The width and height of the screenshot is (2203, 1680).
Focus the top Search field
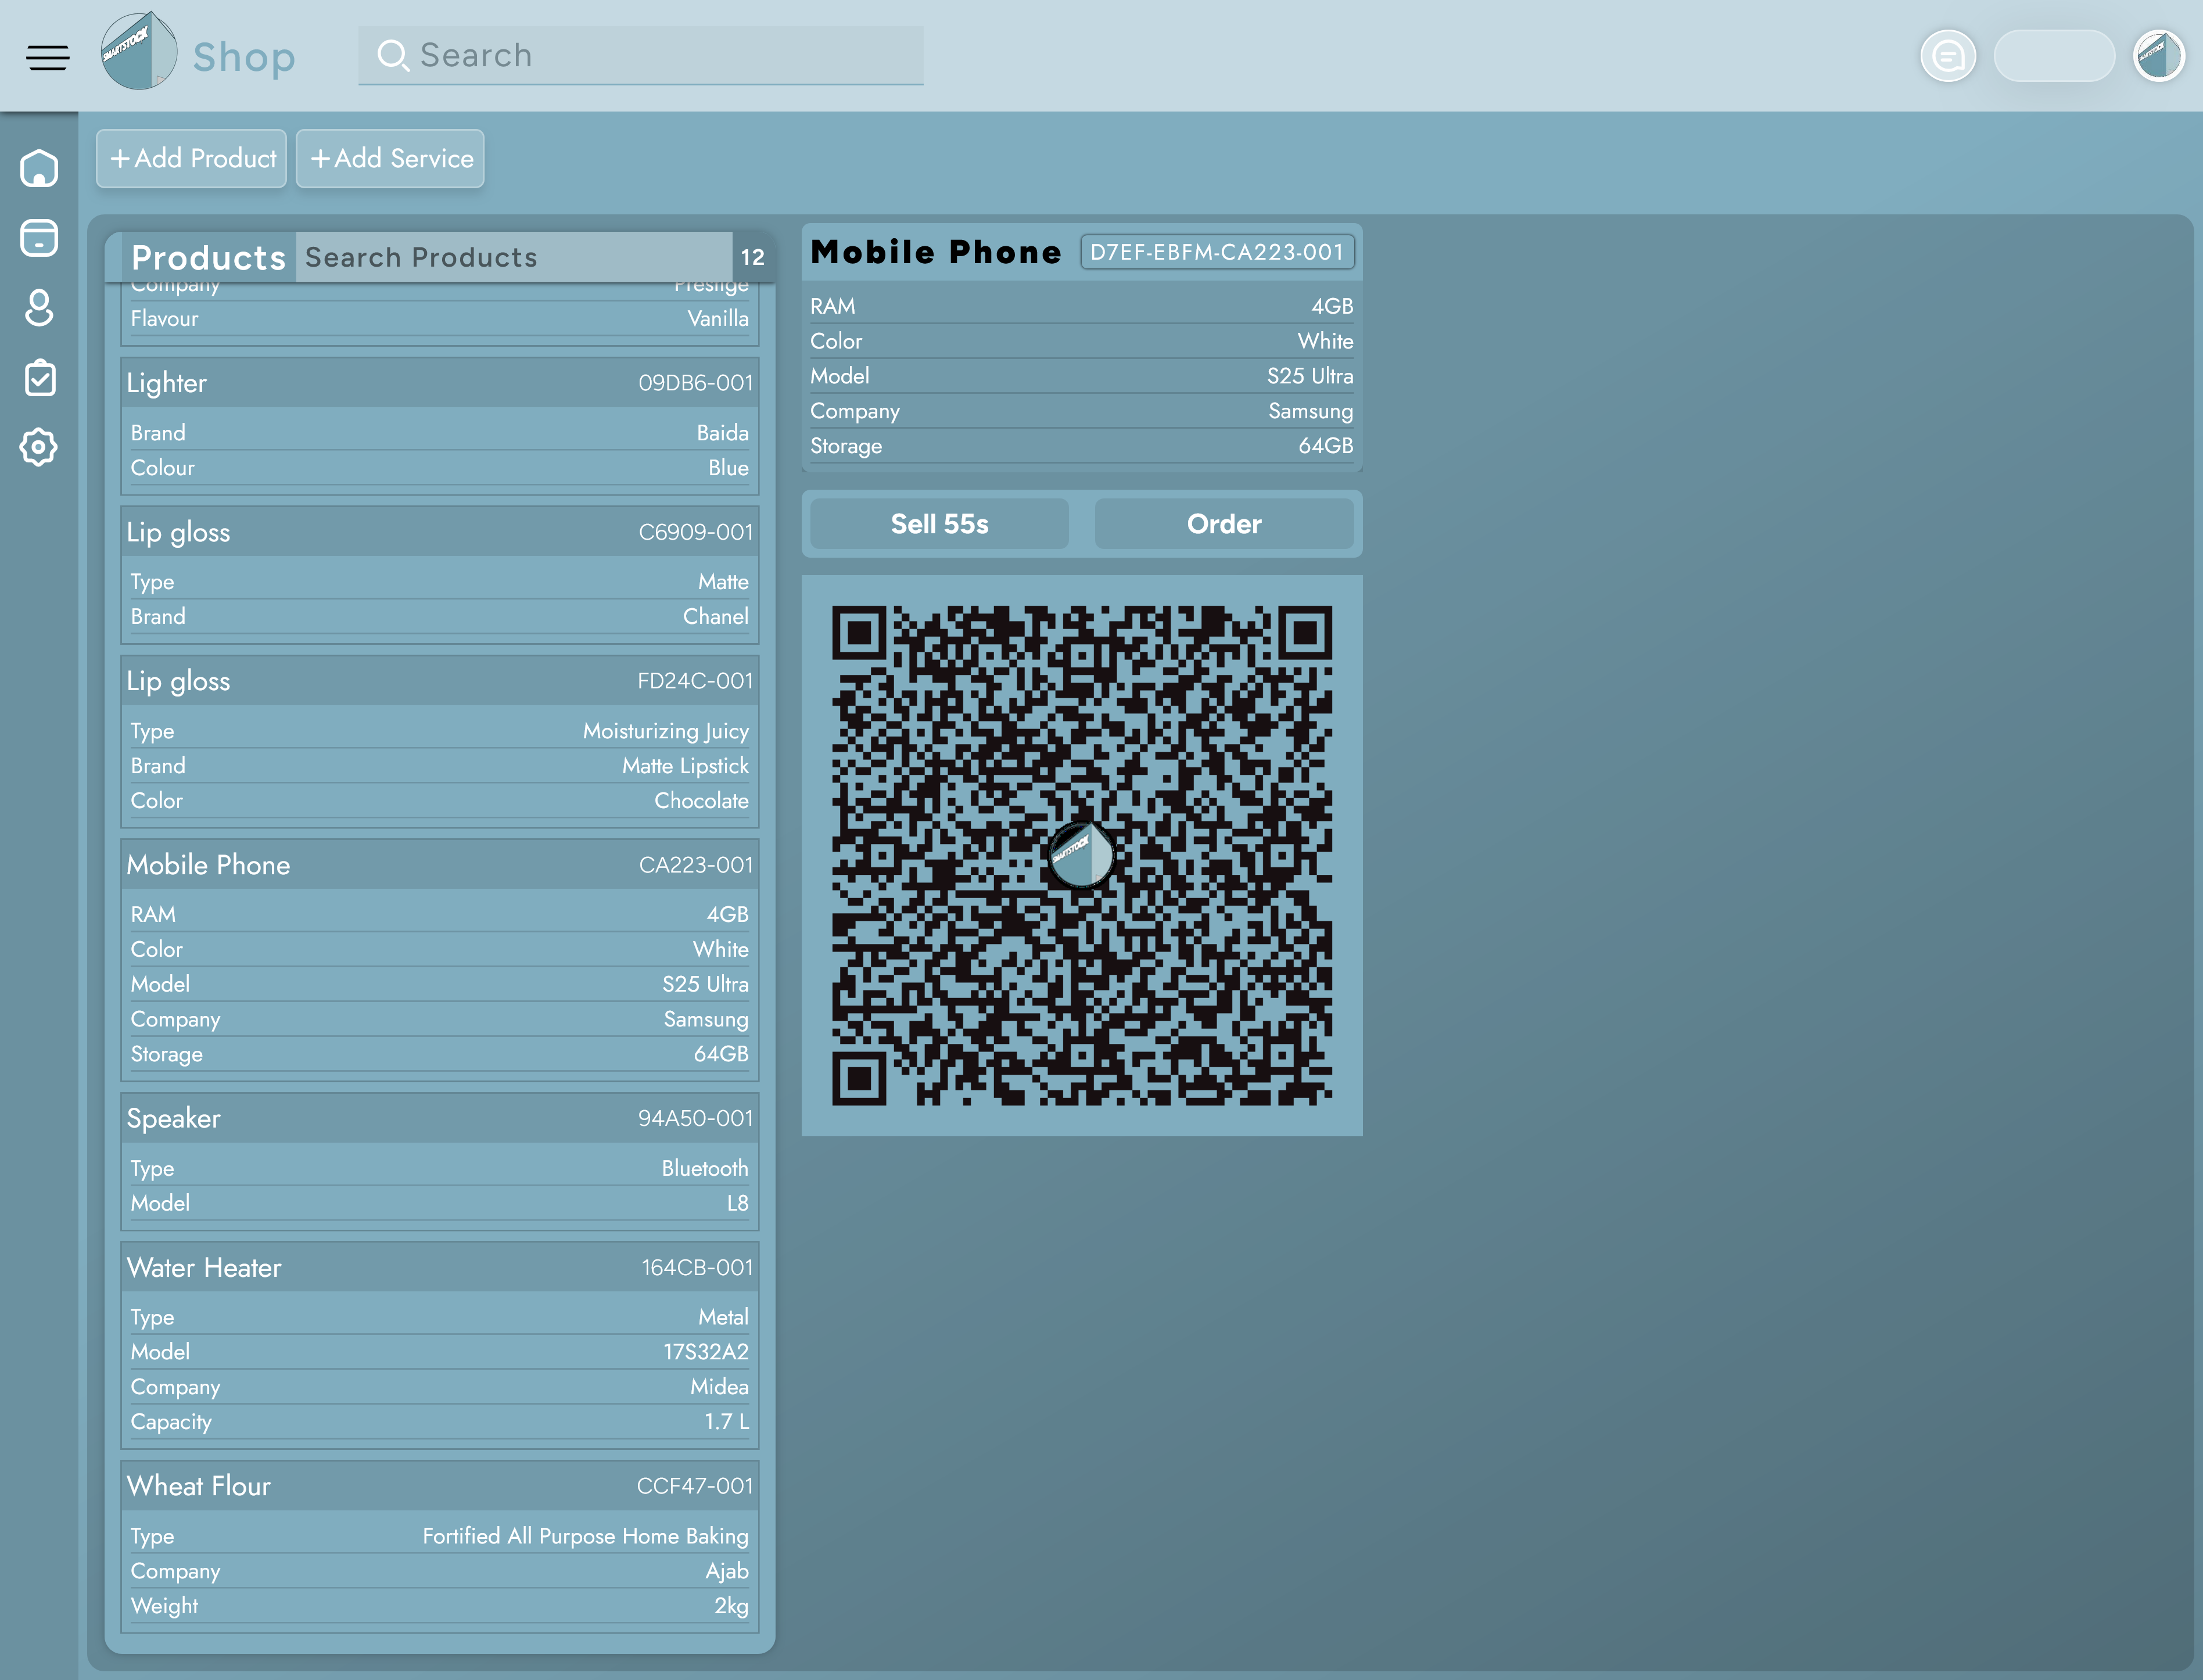coord(640,55)
